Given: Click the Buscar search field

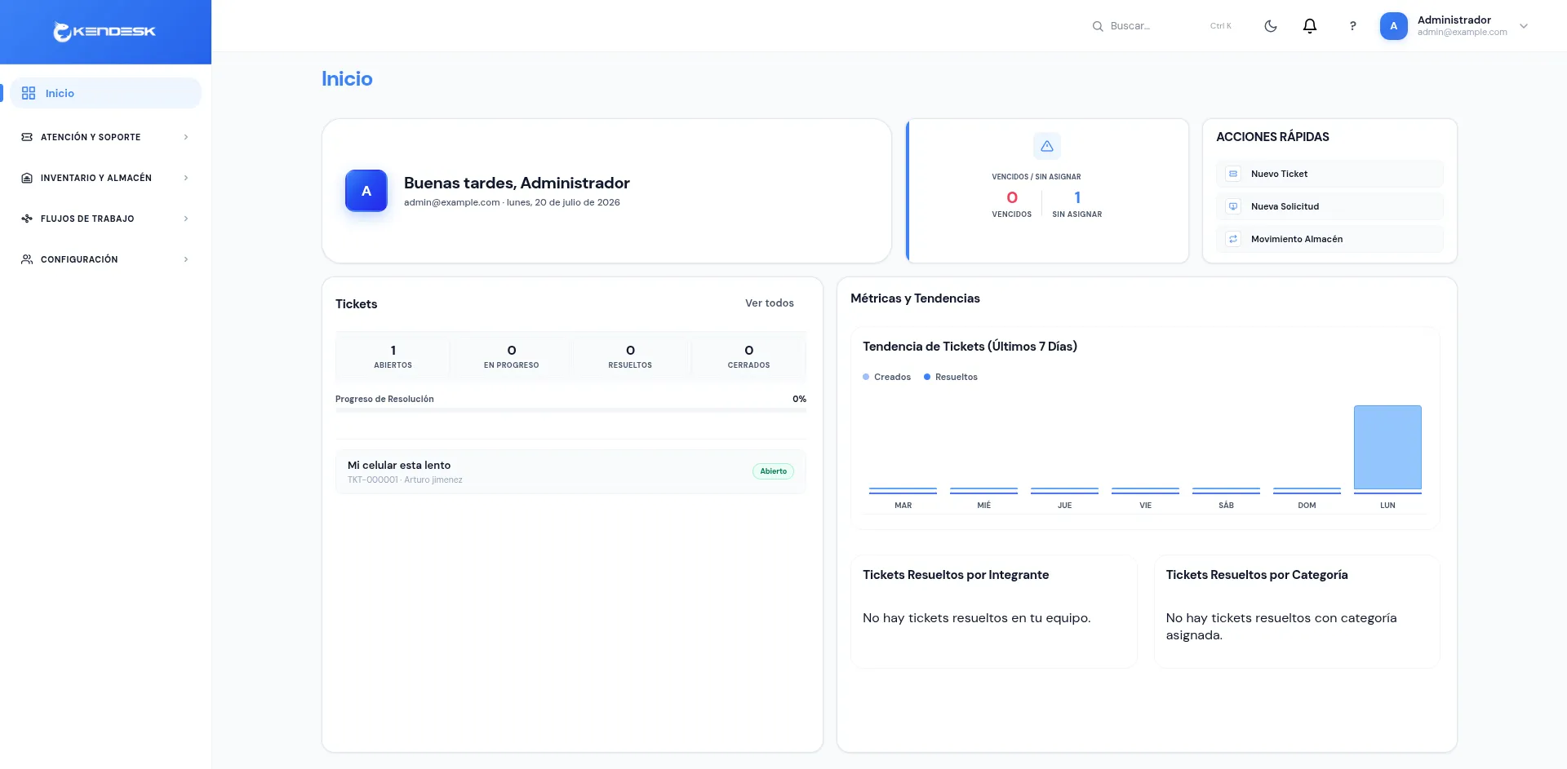Looking at the screenshot, I should (x=1163, y=26).
